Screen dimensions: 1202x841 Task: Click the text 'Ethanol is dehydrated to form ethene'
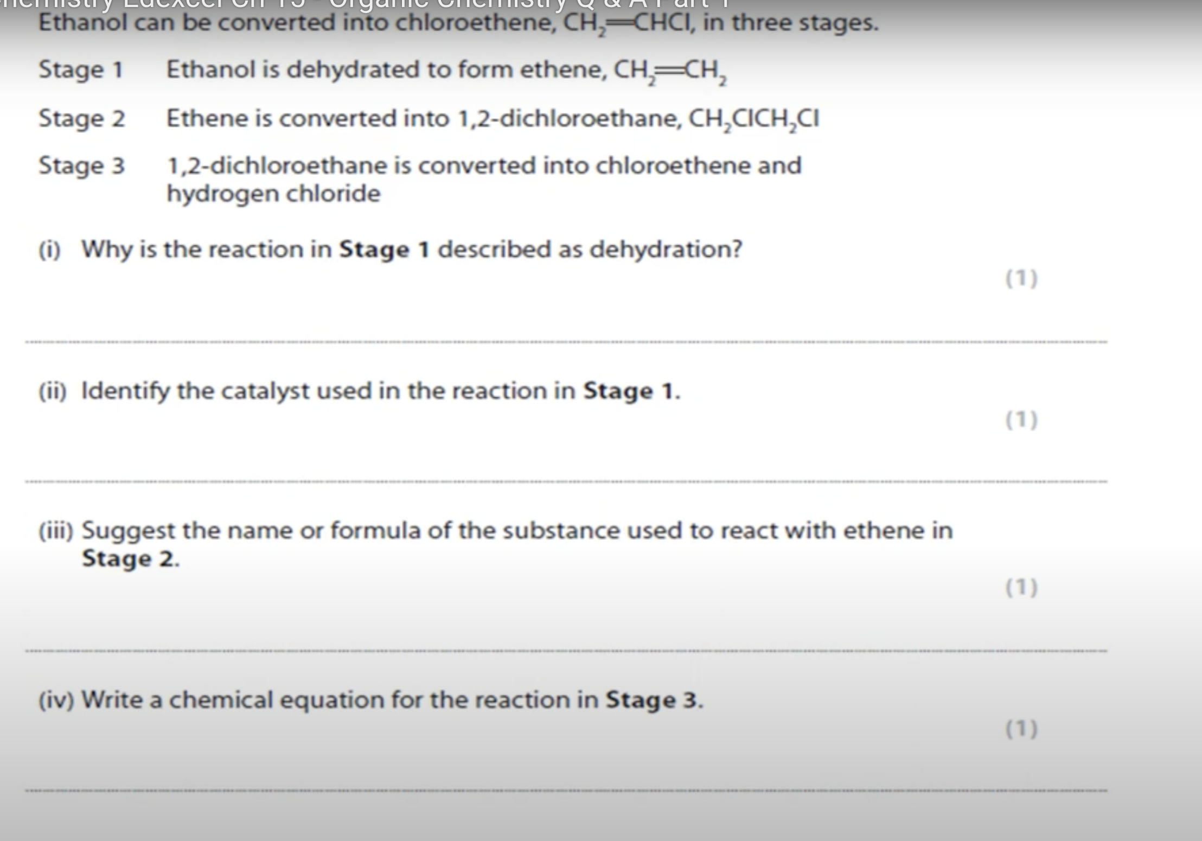click(x=446, y=71)
